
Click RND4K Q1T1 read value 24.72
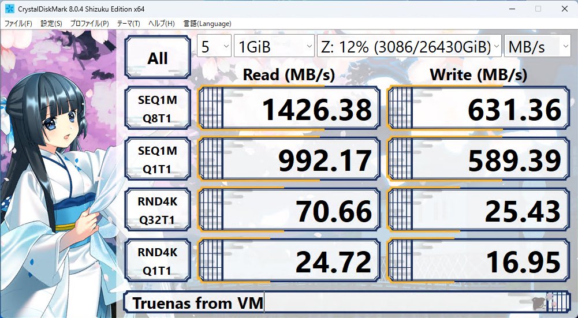click(289, 260)
